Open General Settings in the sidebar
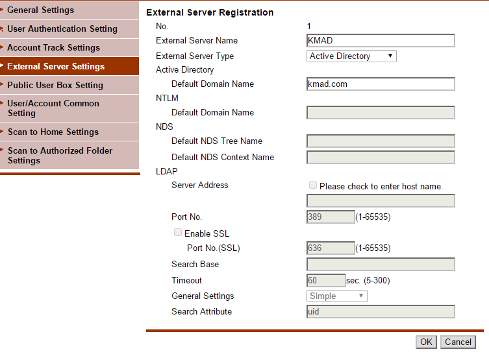This screenshot has width=489, height=356. pos(69,10)
